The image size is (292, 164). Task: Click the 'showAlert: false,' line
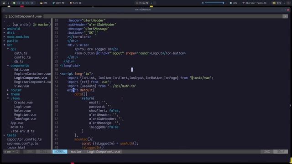[x=104, y=111]
